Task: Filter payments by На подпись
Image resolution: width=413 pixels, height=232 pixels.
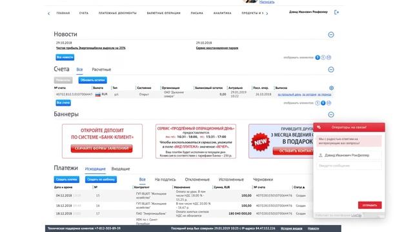Action: [165, 179]
